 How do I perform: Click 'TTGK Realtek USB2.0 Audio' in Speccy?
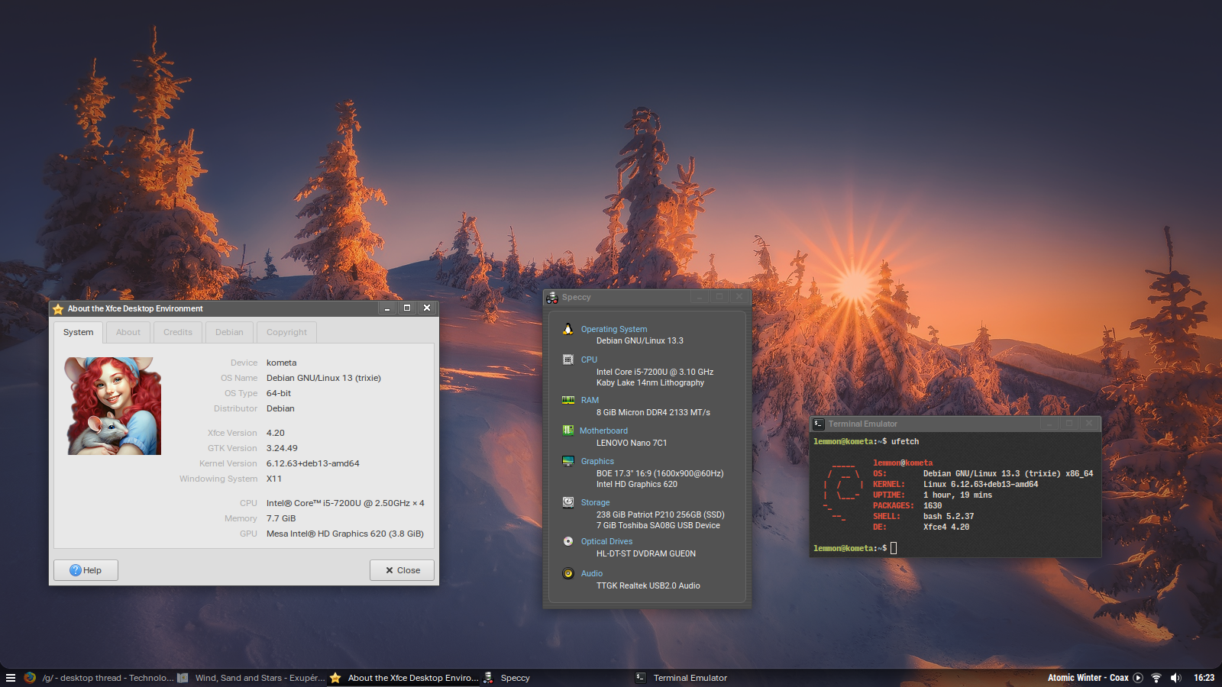[648, 585]
